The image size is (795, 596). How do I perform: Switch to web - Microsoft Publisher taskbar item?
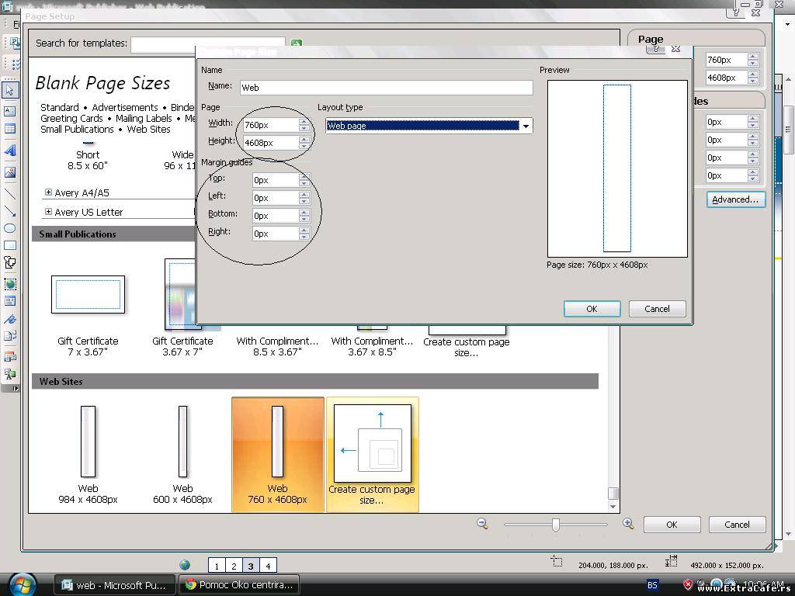[x=115, y=585]
